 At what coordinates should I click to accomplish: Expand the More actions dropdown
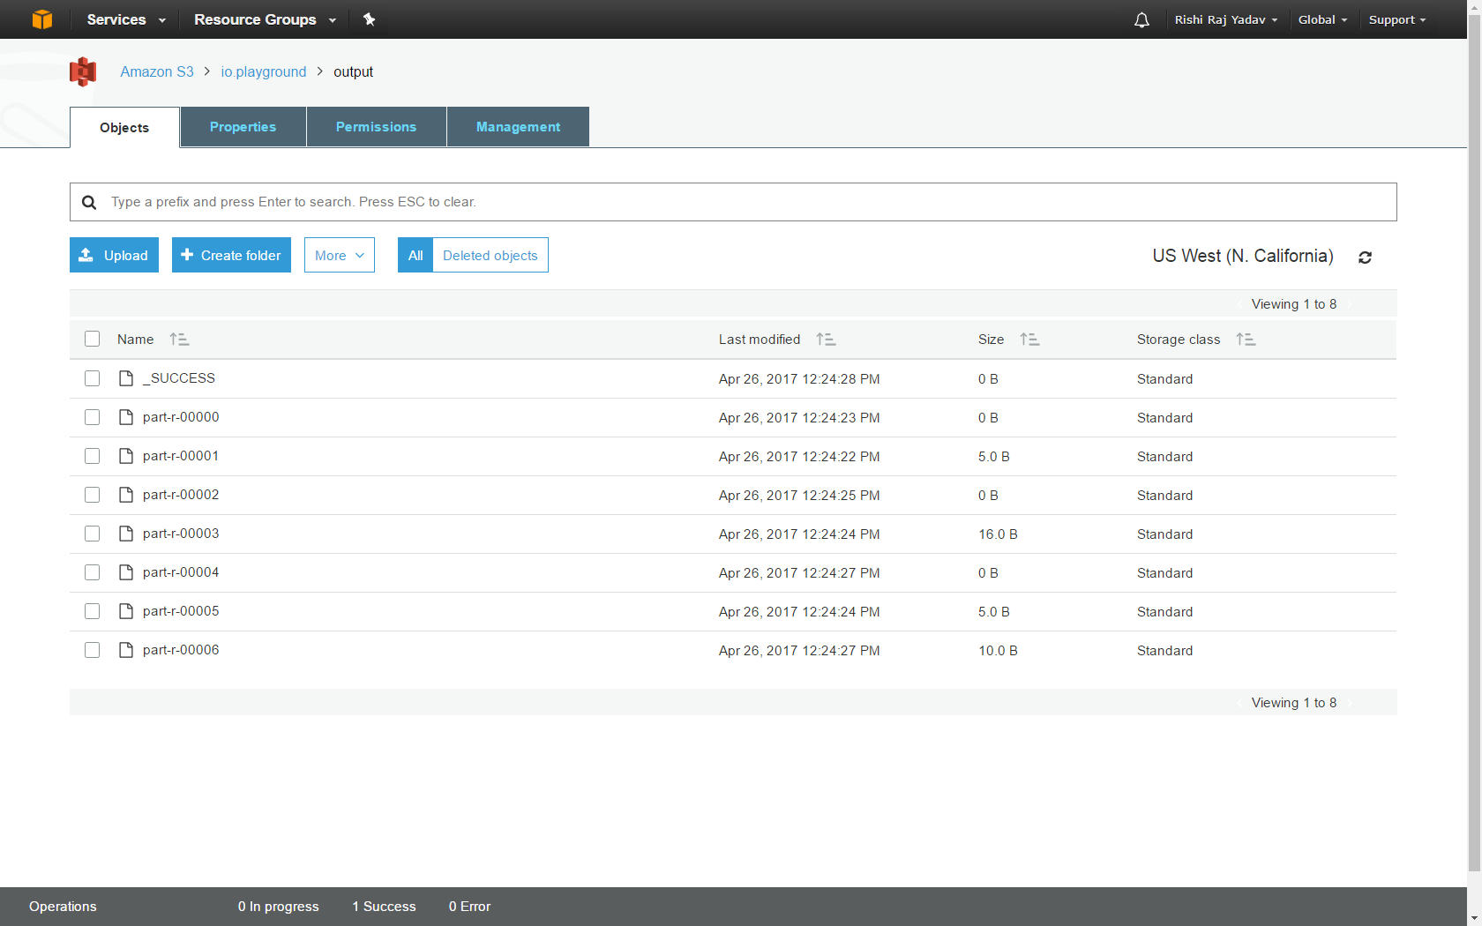coord(340,255)
